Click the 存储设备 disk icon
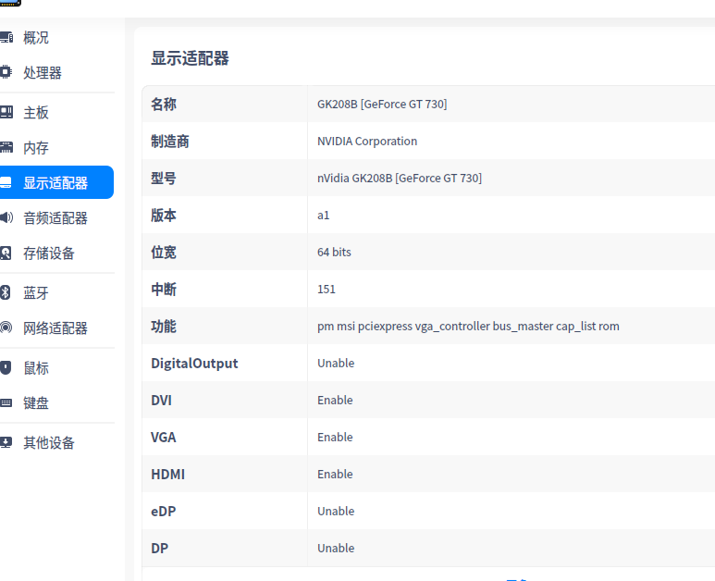715x581 pixels. pyautogui.click(x=6, y=253)
